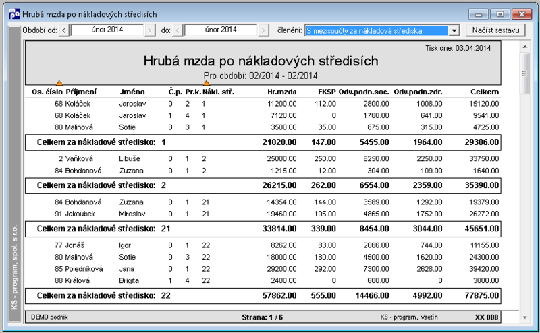Screen dimensions: 540x333
Task: Click the Příjmení column header
Action: pos(81,92)
